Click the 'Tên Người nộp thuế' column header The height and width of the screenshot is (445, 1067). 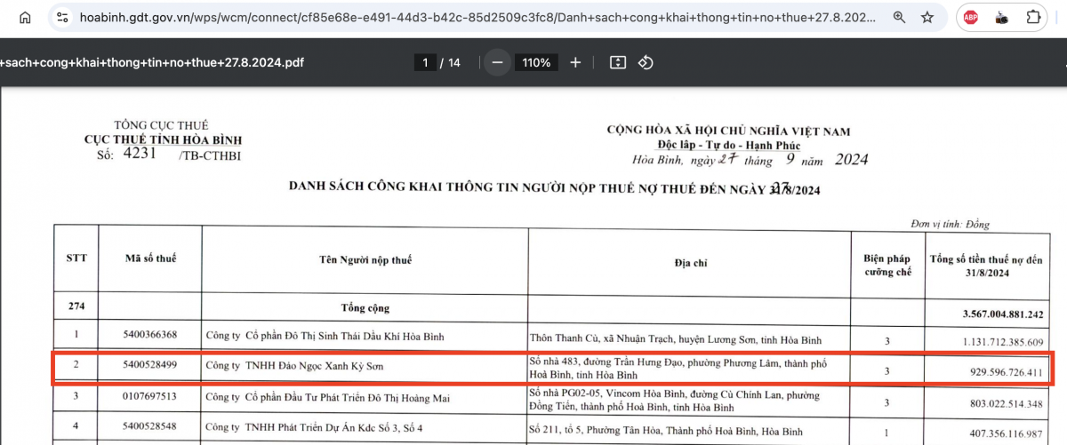click(x=365, y=261)
